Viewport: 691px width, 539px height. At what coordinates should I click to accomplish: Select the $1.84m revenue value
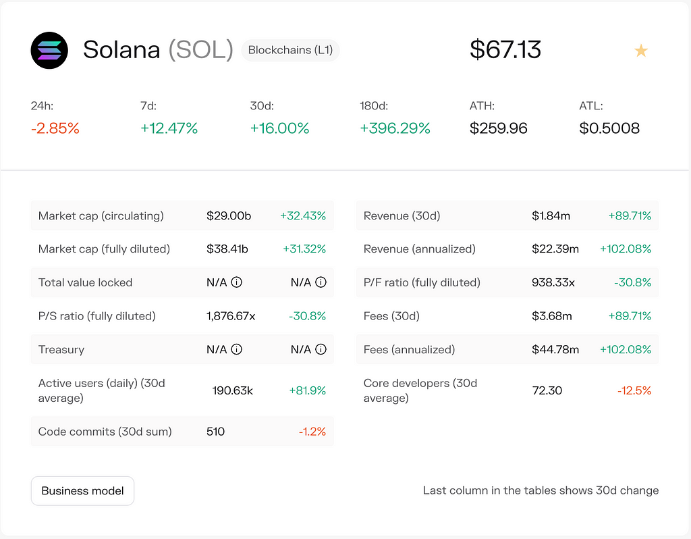(x=551, y=215)
